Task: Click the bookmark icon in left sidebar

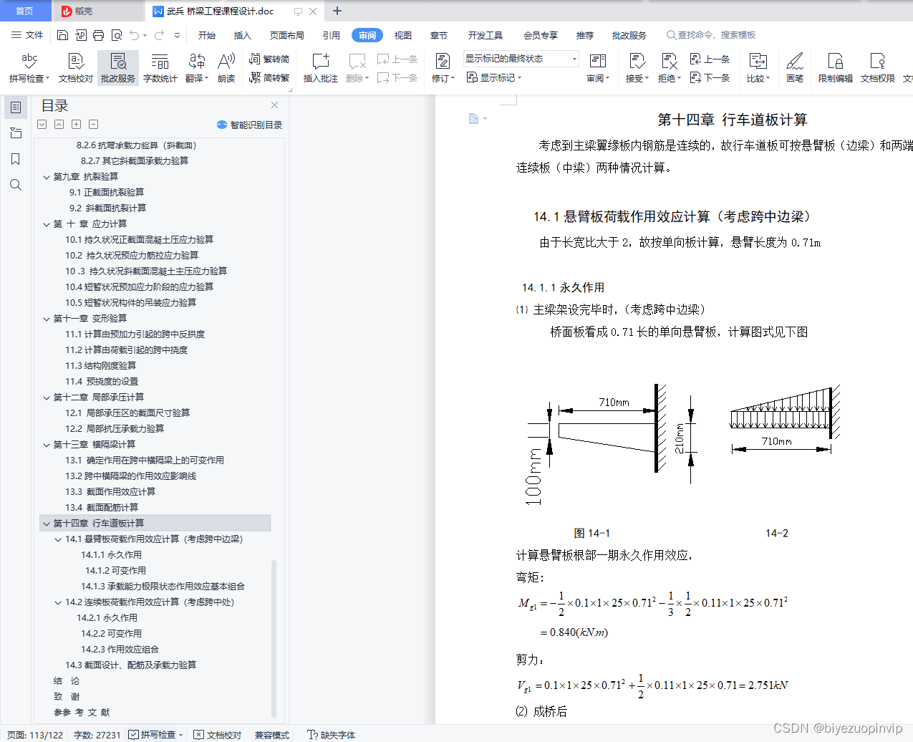Action: [16, 159]
